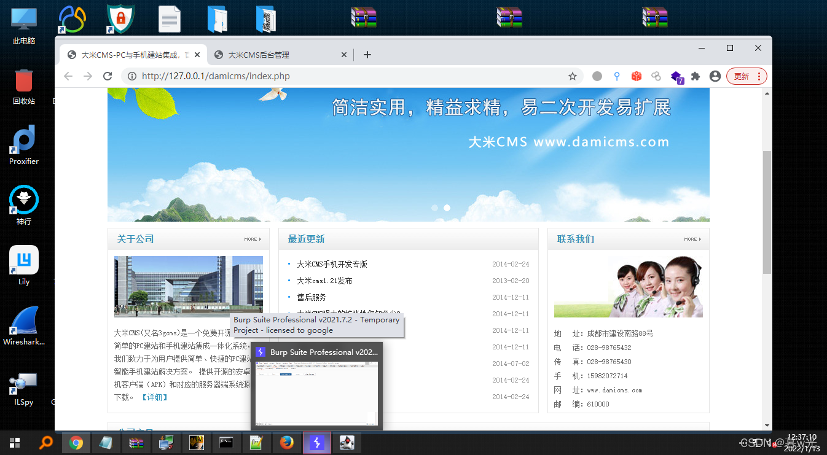This screenshot has width=827, height=455.
Task: Select the first banner slide dot
Action: coord(435,208)
